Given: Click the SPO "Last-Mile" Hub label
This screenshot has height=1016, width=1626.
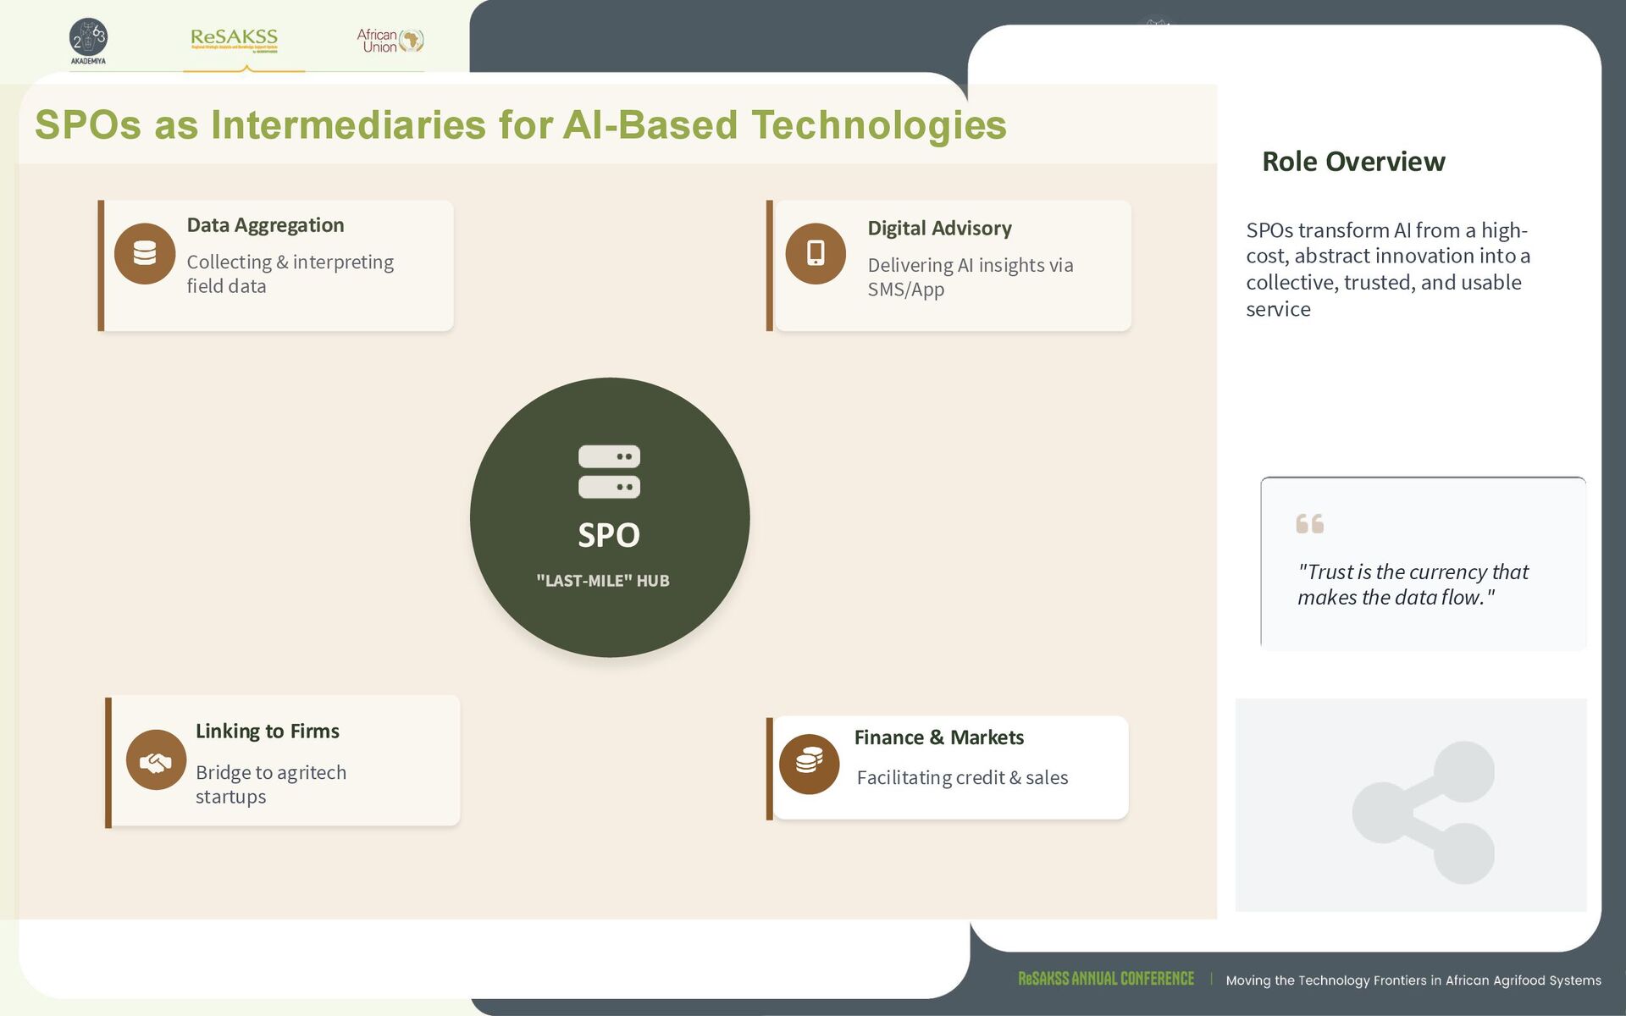Looking at the screenshot, I should click(603, 581).
